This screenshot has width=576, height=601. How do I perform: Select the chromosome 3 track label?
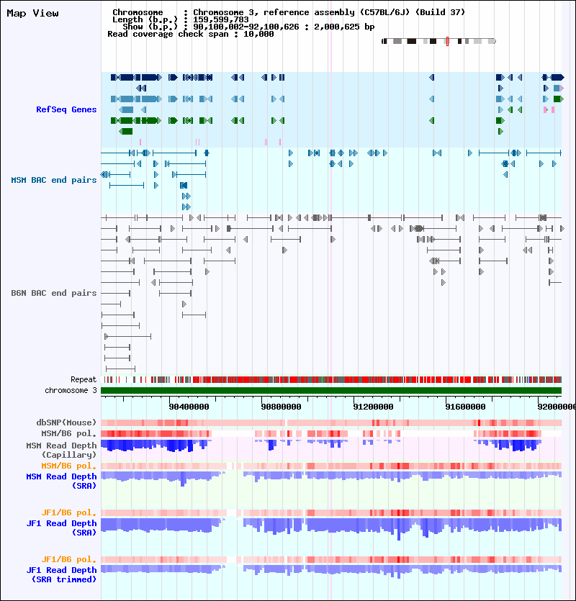pos(71,390)
